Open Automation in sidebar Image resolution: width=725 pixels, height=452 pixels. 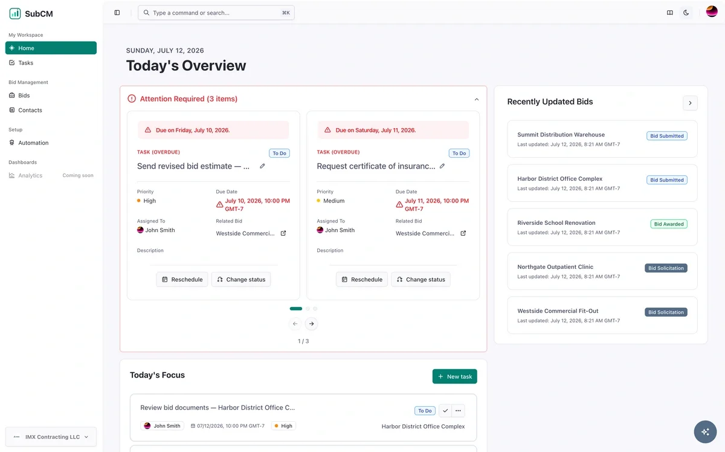tap(51, 143)
